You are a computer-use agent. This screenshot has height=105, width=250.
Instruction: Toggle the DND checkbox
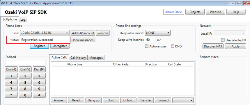click(x=172, y=46)
